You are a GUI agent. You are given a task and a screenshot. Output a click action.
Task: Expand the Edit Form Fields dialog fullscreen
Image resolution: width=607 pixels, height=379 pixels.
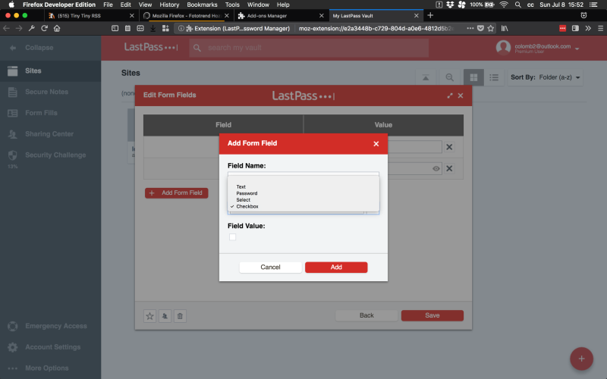click(449, 96)
